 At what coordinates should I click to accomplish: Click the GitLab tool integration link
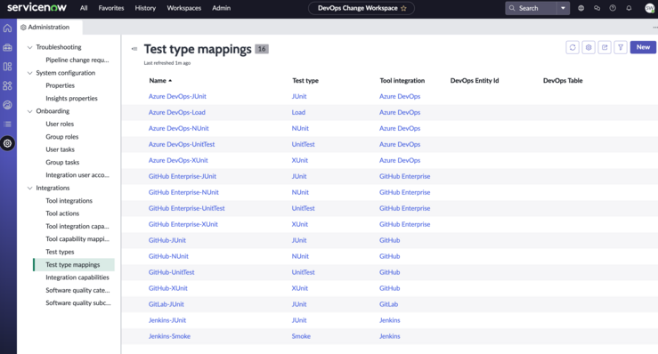click(x=388, y=304)
